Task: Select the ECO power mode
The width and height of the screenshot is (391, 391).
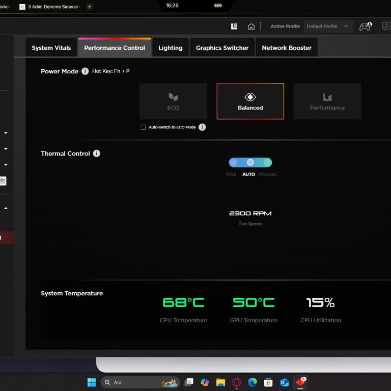Action: coord(173,101)
